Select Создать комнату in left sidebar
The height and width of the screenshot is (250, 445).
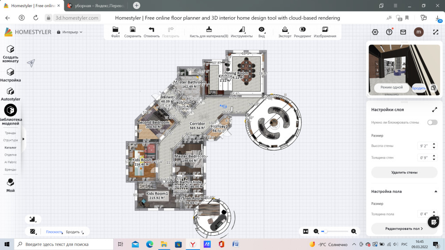tap(10, 54)
